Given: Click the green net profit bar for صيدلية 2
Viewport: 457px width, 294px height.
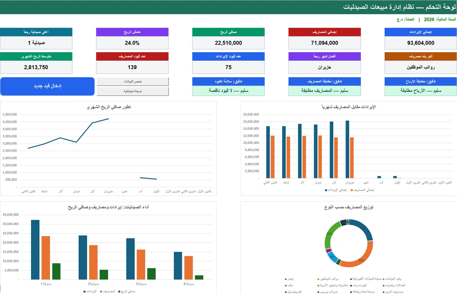Looking at the screenshot, I should (104, 274).
